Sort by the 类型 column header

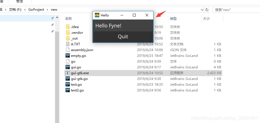(x=173, y=19)
